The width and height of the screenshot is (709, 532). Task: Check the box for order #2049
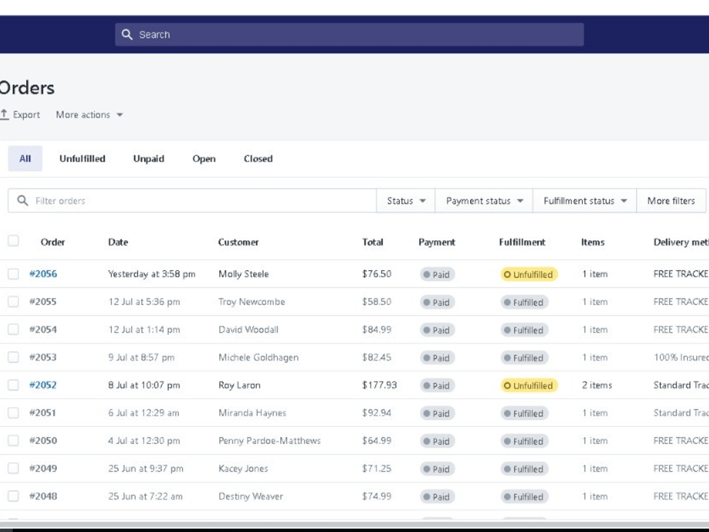13,468
